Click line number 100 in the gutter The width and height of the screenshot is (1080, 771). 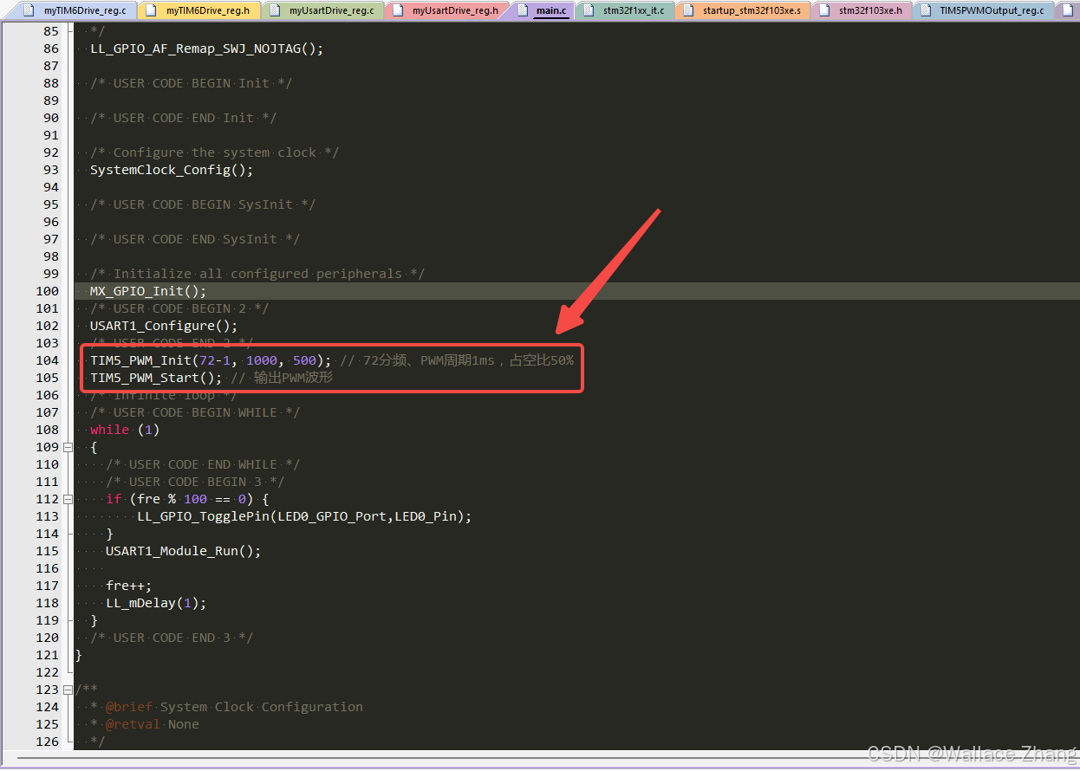coord(48,291)
